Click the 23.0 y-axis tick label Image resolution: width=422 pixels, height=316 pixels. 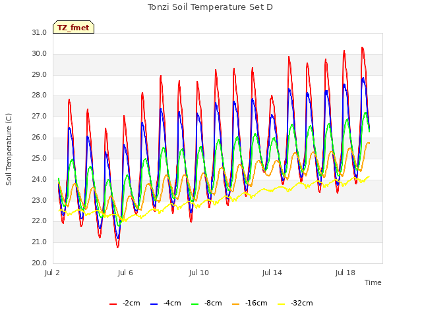40,200
